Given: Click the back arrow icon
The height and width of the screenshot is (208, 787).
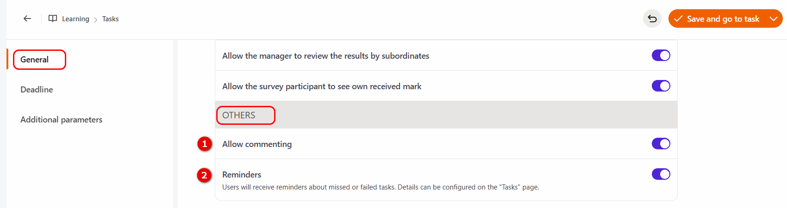Looking at the screenshot, I should tap(27, 18).
